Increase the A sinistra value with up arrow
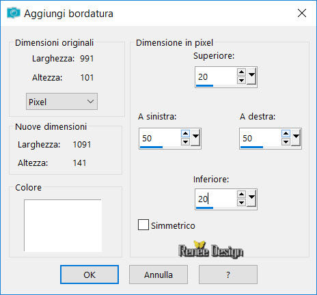Viewport: 317px width, 295px height. pos(185,133)
